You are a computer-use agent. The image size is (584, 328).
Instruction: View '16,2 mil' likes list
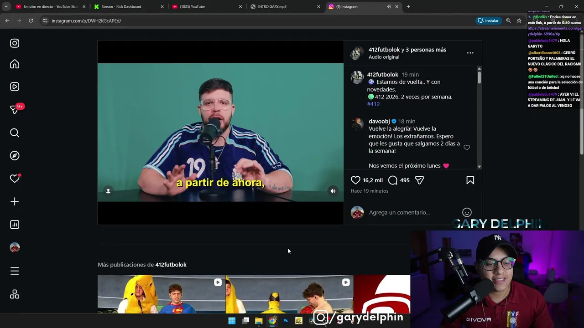pyautogui.click(x=373, y=180)
